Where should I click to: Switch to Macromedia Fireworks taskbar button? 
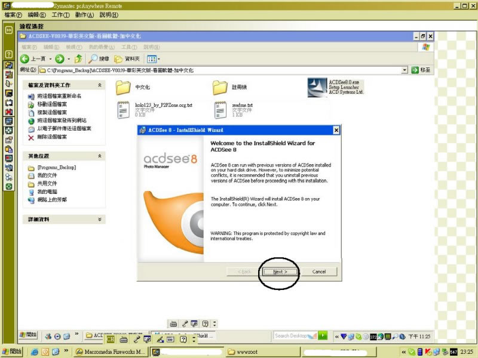[111, 351]
